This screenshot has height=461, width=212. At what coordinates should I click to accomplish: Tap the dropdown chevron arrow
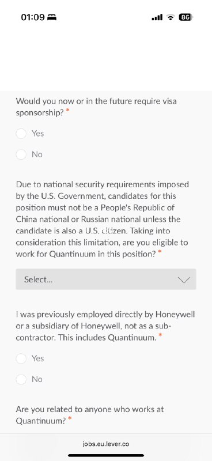click(x=184, y=280)
